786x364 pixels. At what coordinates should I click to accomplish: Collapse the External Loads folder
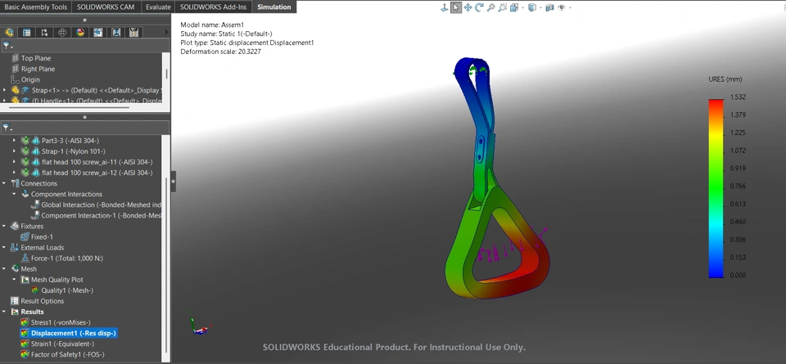pos(5,247)
